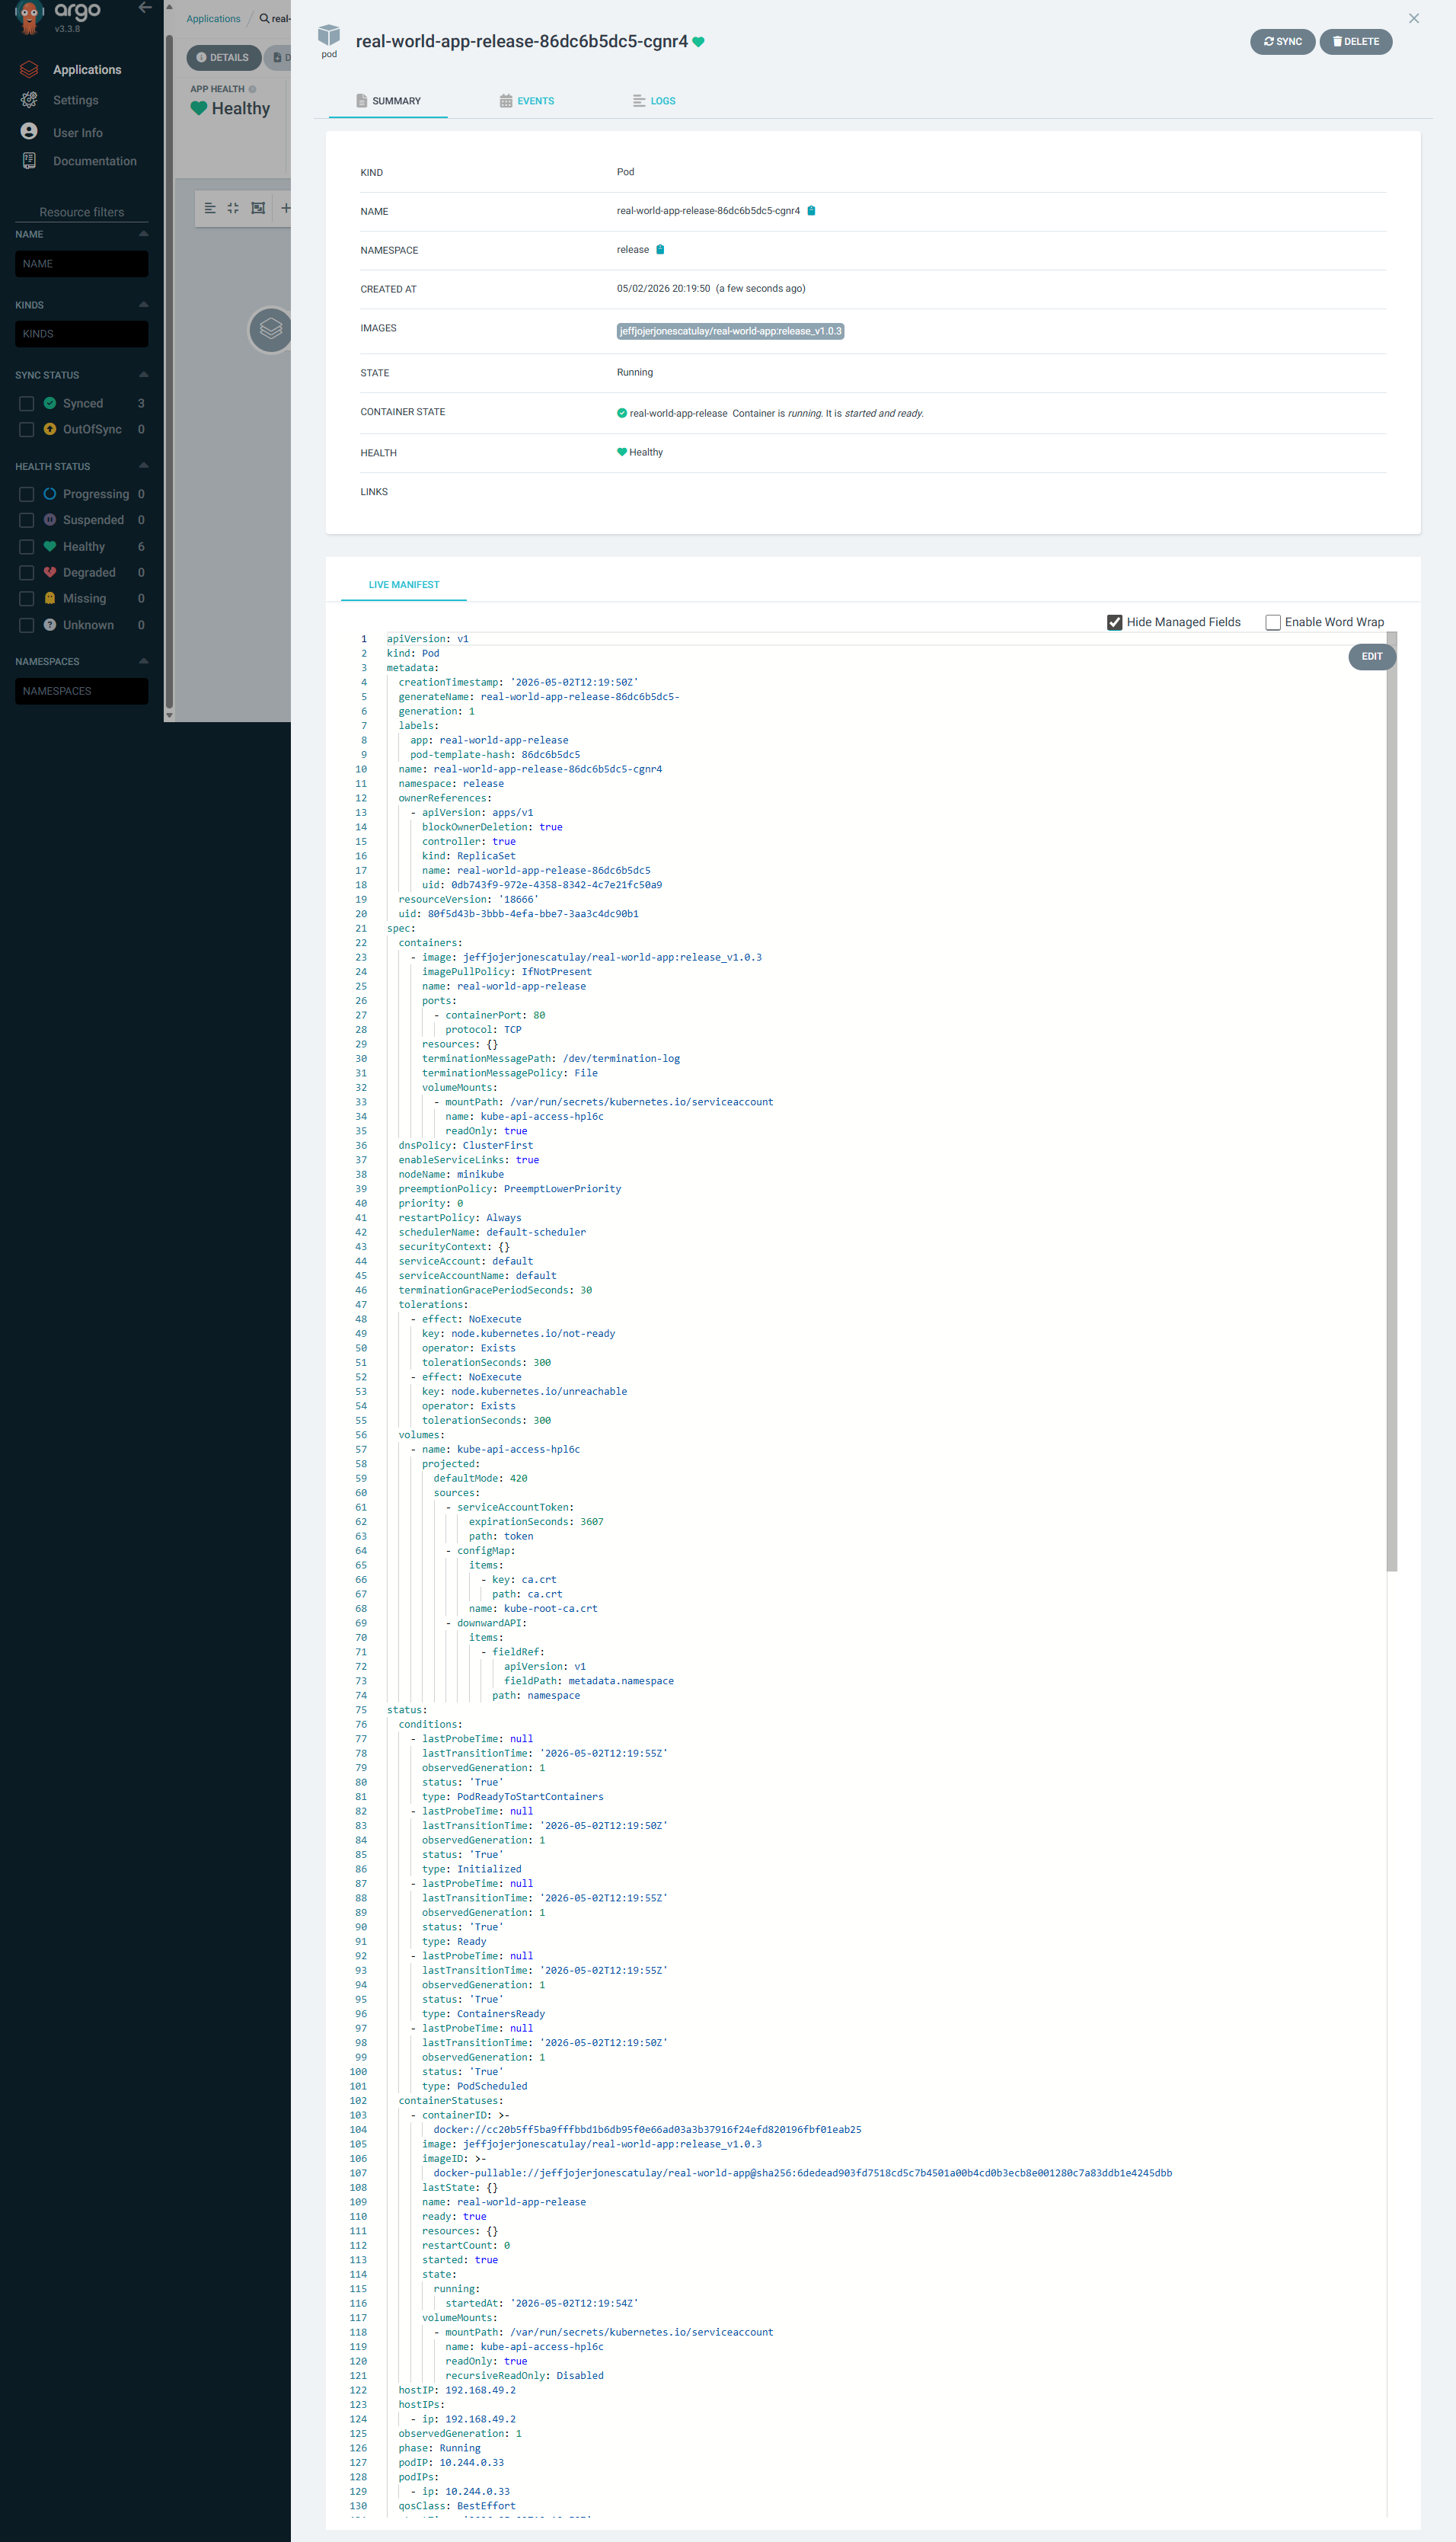Click the DELETE button
1456x2542 pixels.
point(1355,42)
